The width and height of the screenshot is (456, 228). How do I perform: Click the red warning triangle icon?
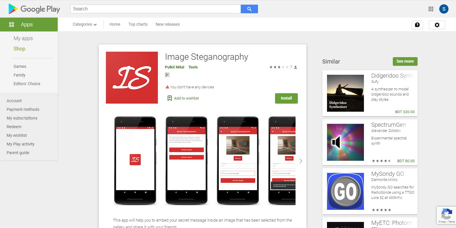pyautogui.click(x=167, y=87)
